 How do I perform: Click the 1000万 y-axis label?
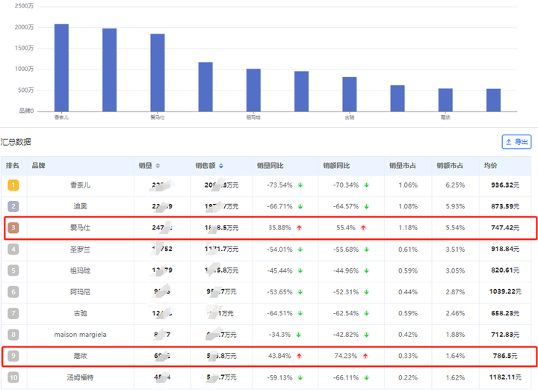pyautogui.click(x=24, y=69)
